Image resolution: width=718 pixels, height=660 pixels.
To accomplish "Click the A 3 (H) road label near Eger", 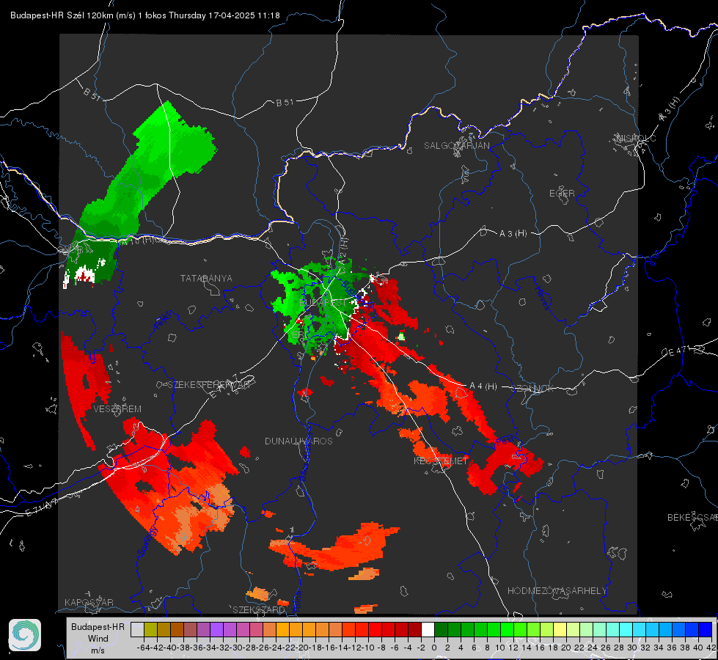I will click(x=513, y=234).
